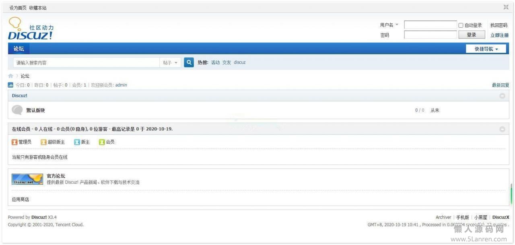515x245 pixels.
Task: Click the hot search term 交友
Action: click(227, 63)
